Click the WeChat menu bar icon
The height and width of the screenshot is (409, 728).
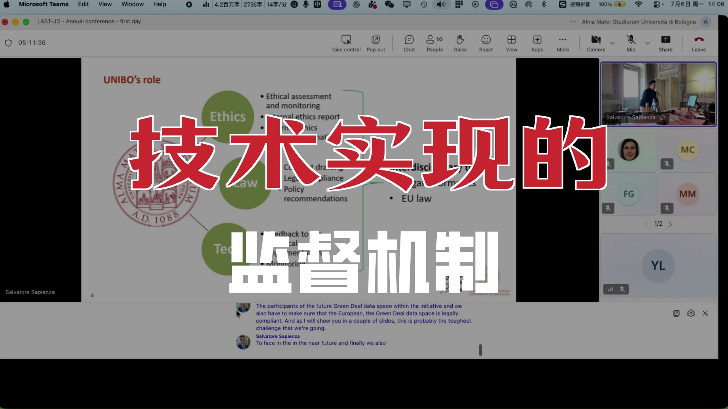point(389,5)
